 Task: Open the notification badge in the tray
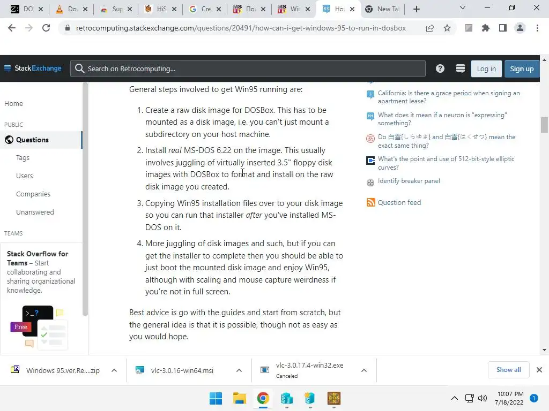point(534,398)
